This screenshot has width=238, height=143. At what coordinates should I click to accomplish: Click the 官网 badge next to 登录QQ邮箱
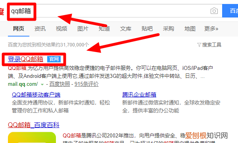(x=54, y=59)
